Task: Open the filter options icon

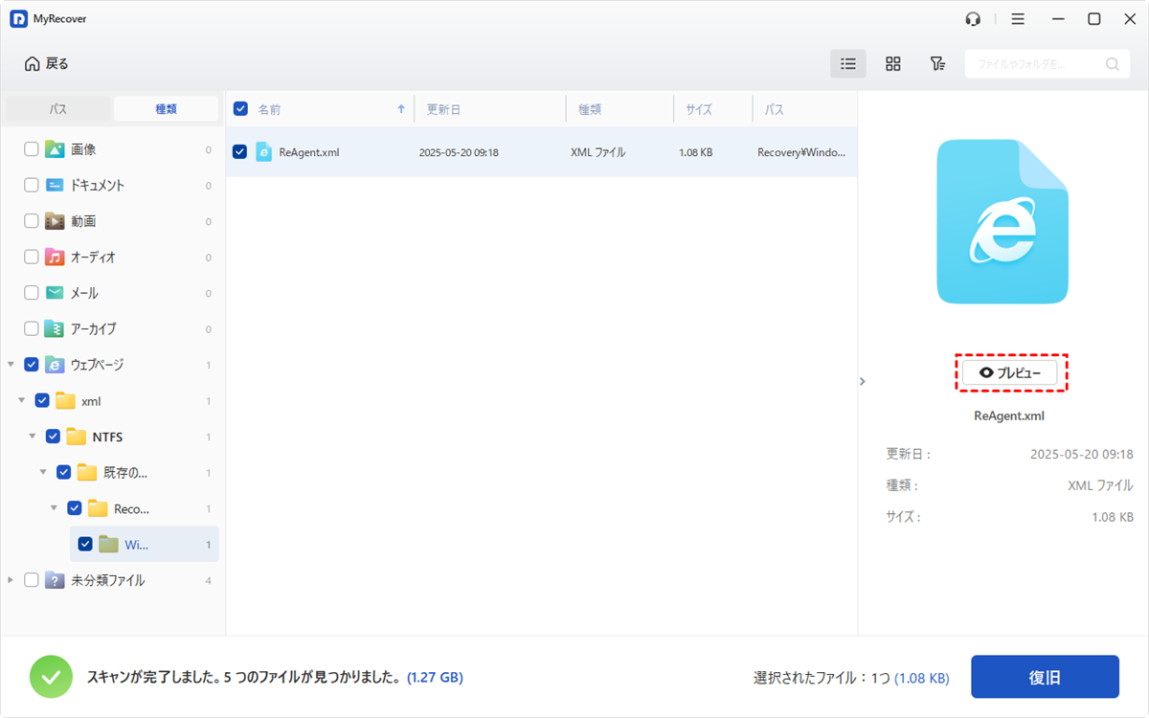Action: point(937,64)
